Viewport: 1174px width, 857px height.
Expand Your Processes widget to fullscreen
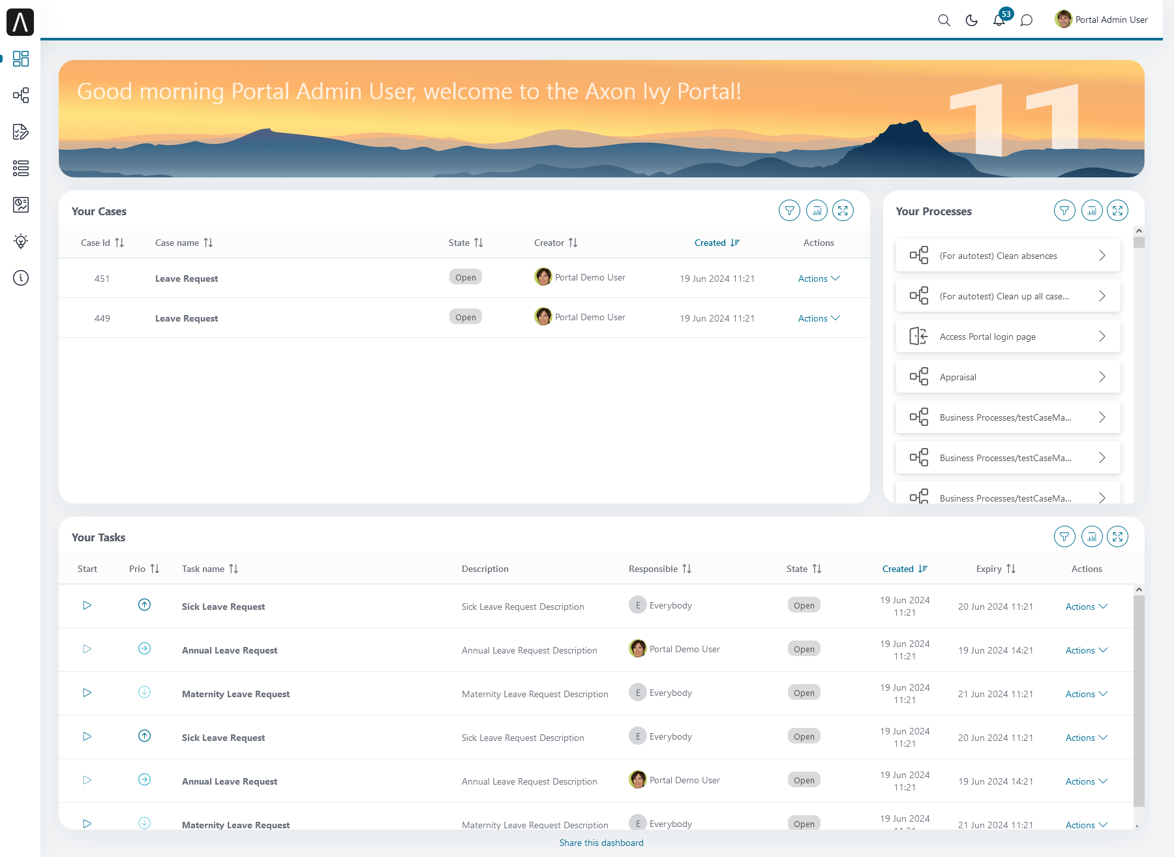tap(1117, 211)
